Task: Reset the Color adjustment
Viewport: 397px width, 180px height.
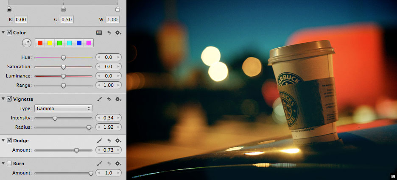Action: pyautogui.click(x=109, y=33)
